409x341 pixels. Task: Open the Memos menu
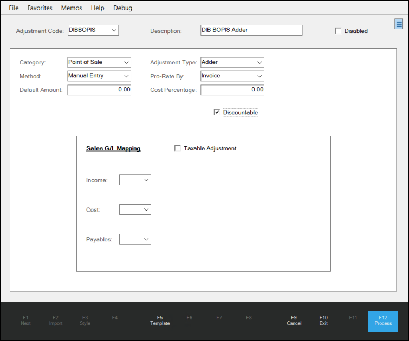point(72,8)
